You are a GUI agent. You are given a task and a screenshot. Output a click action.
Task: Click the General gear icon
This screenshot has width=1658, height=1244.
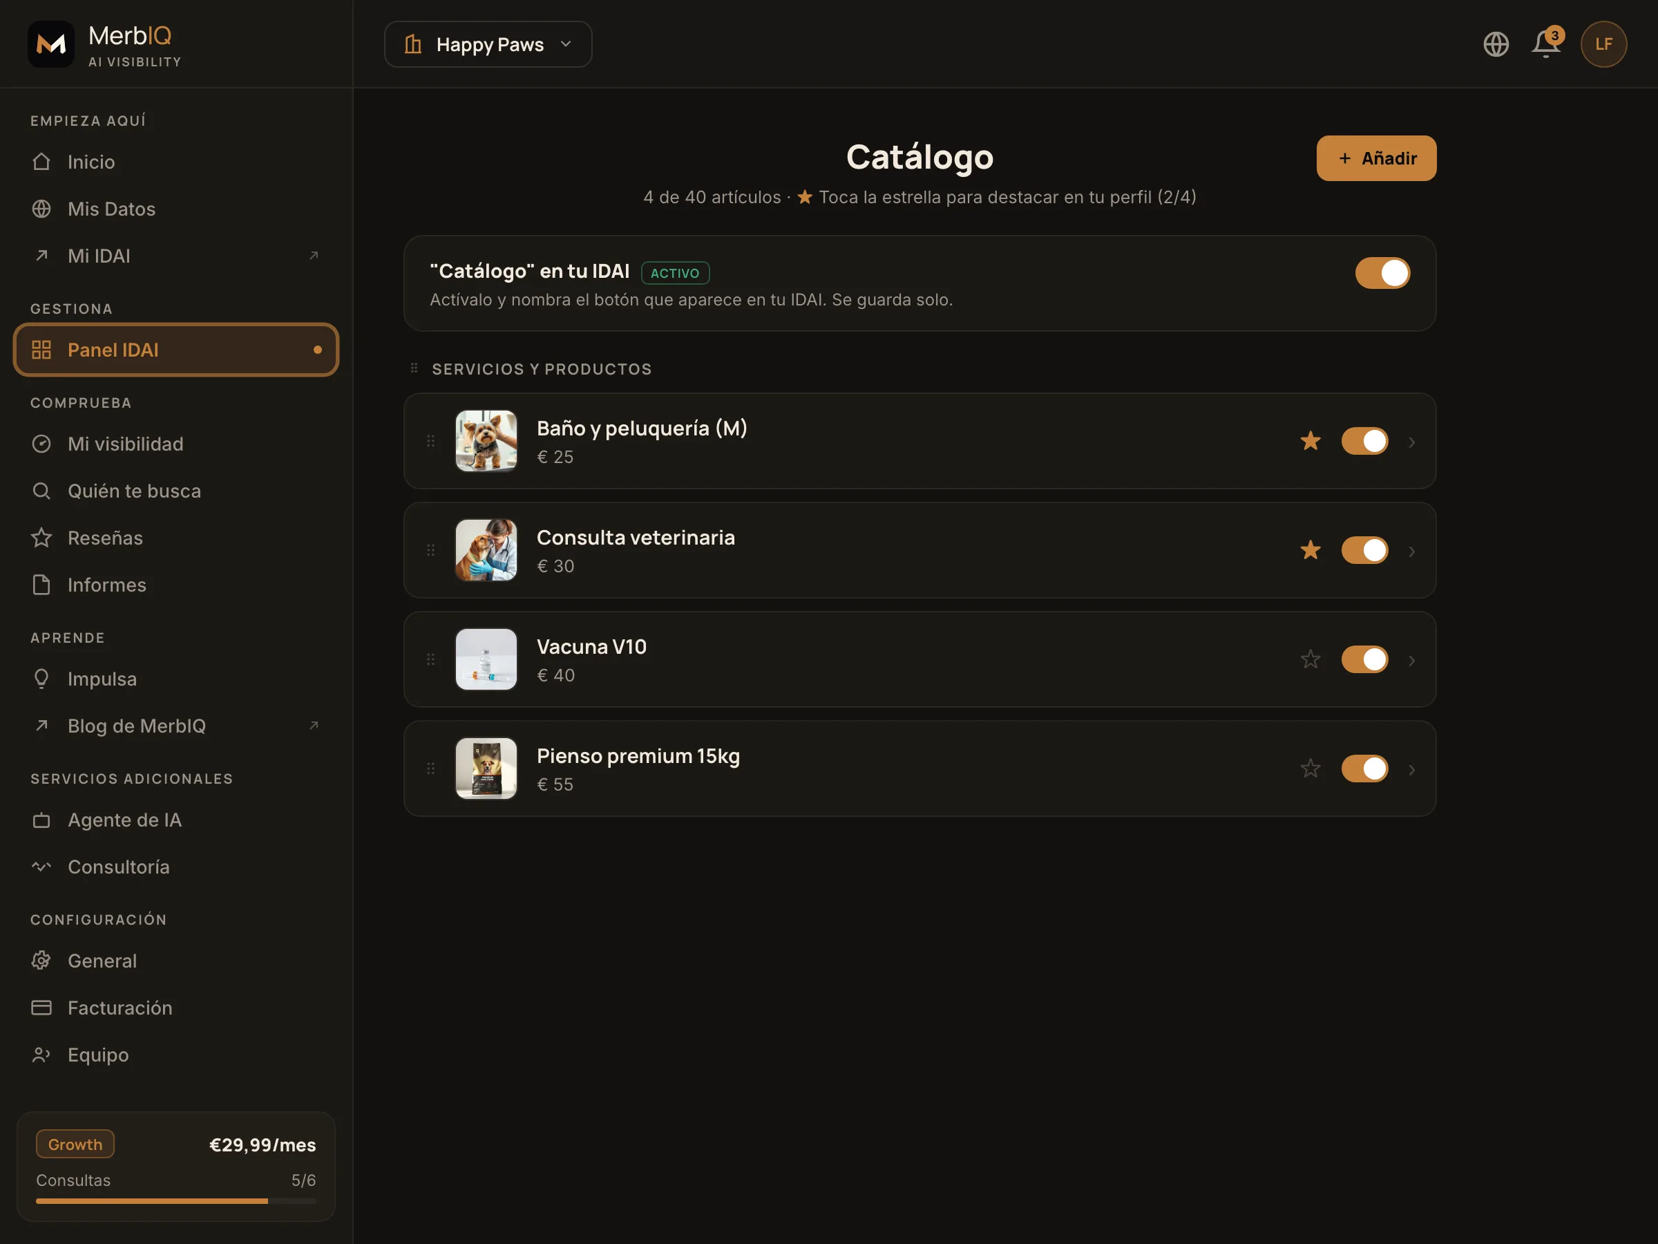point(41,961)
